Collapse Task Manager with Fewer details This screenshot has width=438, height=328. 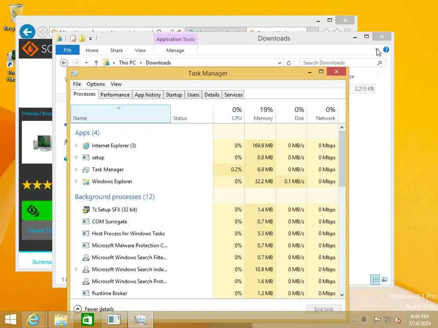pos(94,309)
